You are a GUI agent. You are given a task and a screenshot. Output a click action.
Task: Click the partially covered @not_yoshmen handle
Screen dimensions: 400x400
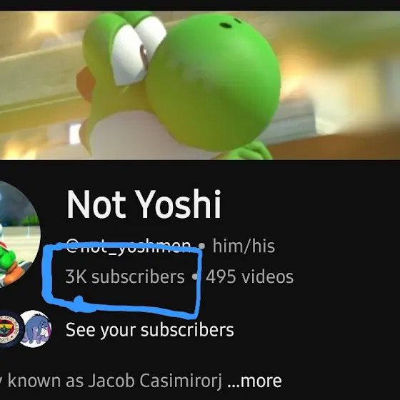coord(129,246)
